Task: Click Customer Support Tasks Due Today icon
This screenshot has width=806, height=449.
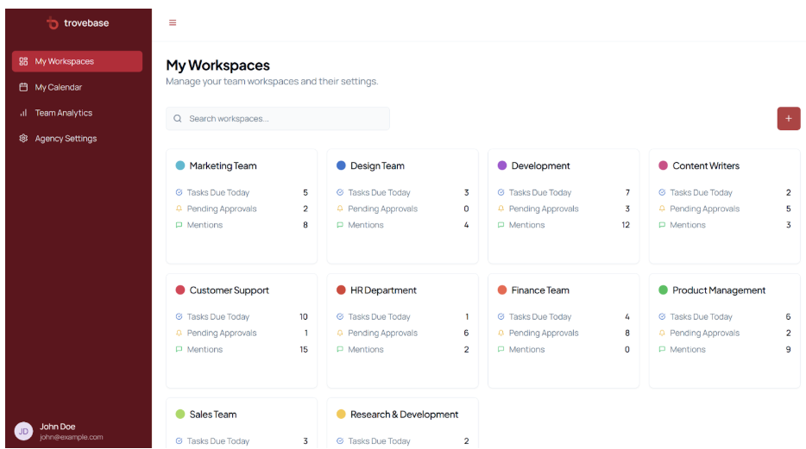Action: (179, 316)
